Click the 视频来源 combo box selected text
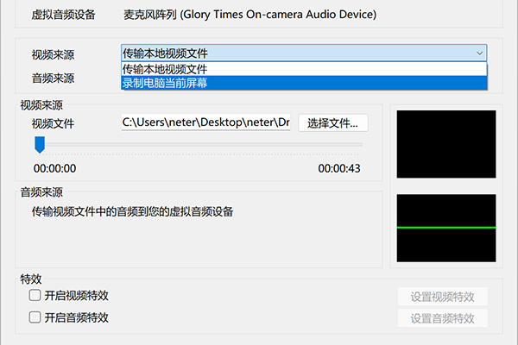This screenshot has height=345, width=518. coord(165,53)
